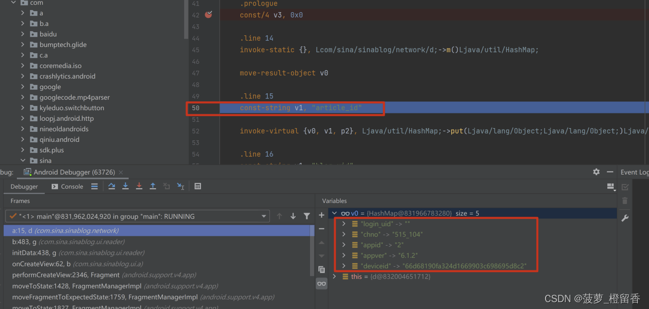Click the Frames list vertical scrollbar
The width and height of the screenshot is (649, 309).
pyautogui.click(x=313, y=250)
